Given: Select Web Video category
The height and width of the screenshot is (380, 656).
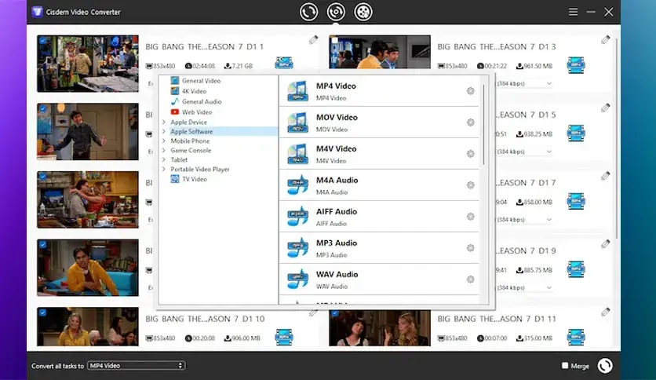Looking at the screenshot, I should tap(196, 111).
